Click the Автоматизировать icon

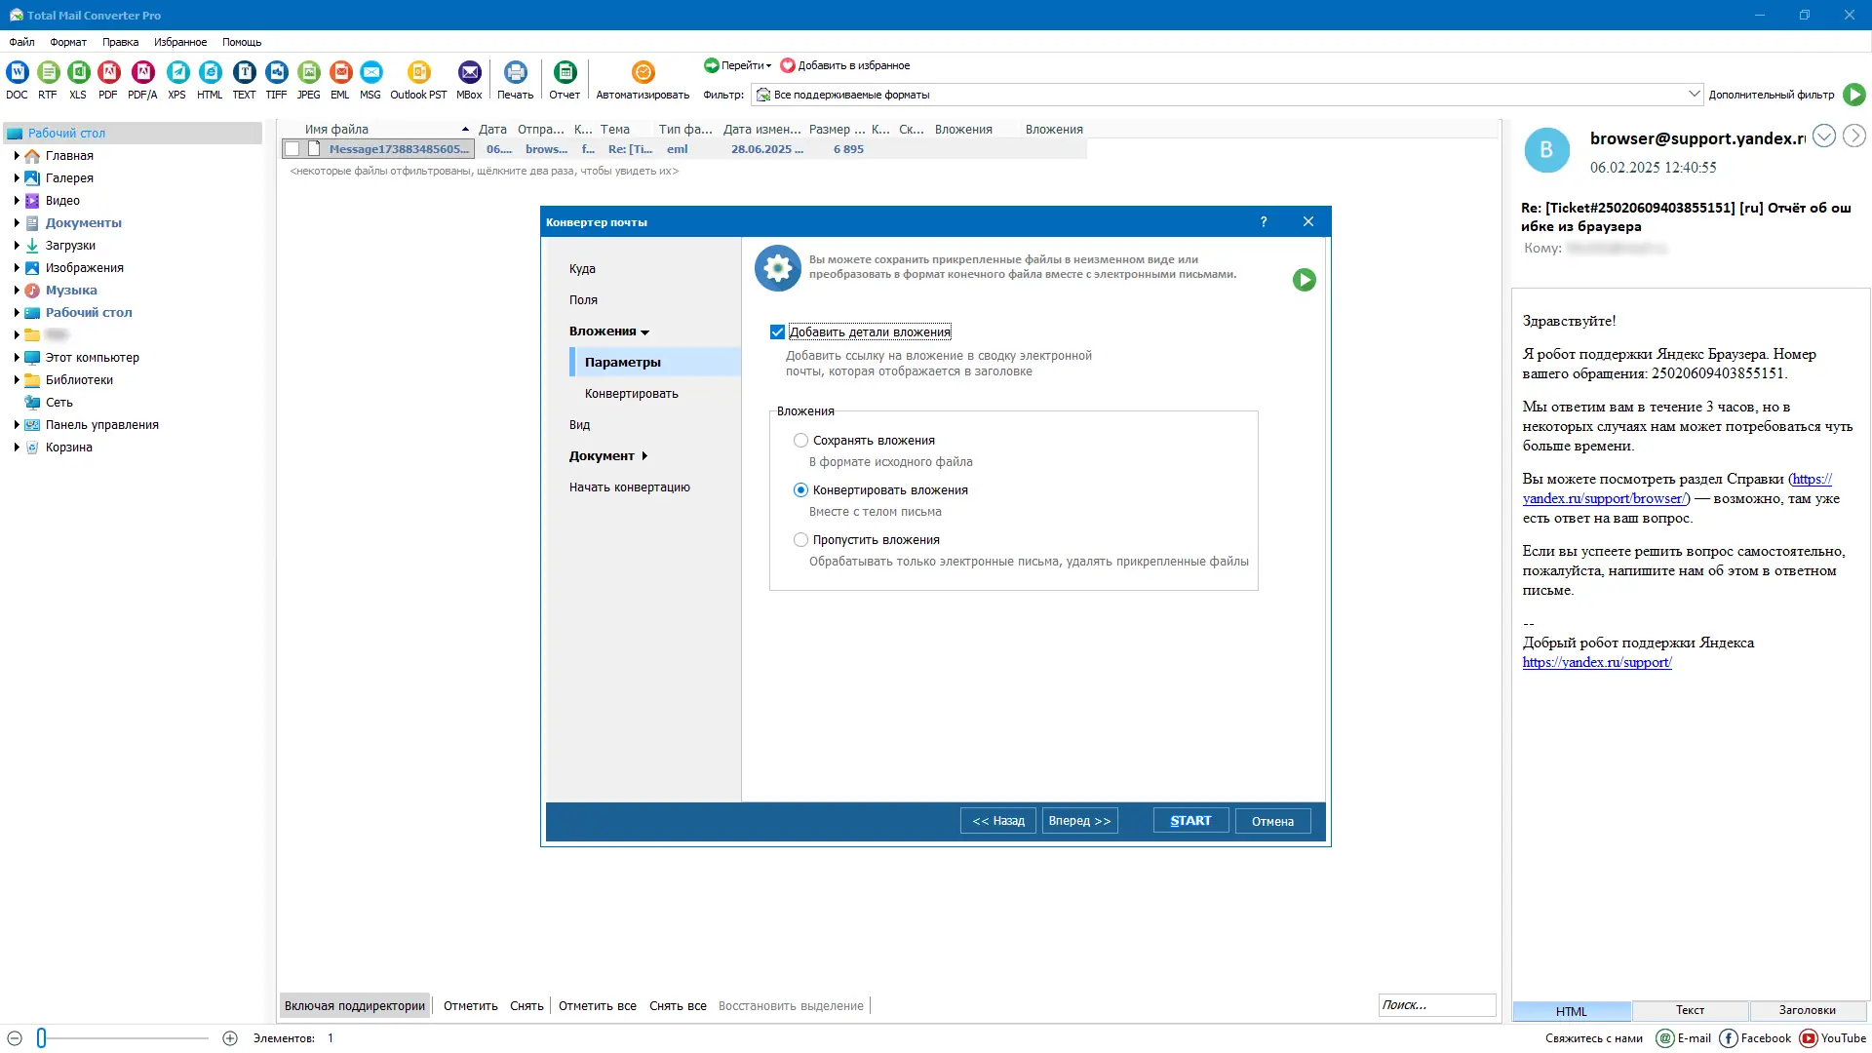[x=643, y=73]
